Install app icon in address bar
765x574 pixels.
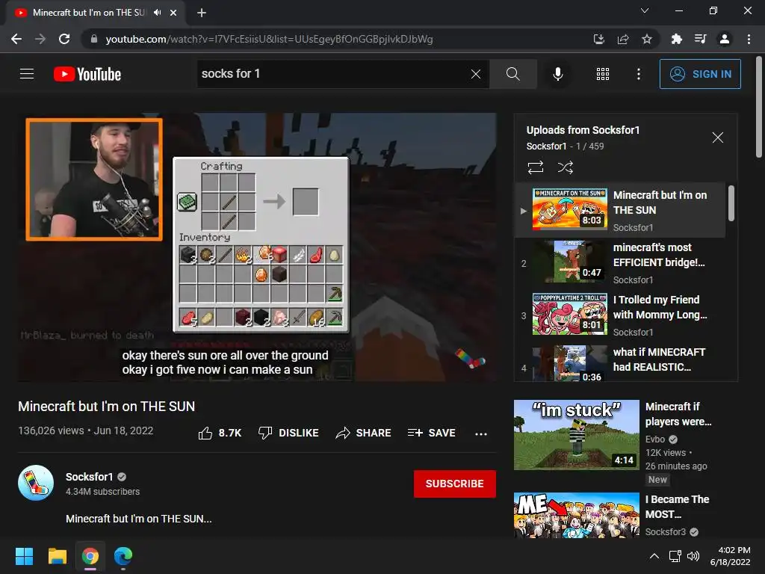point(598,39)
